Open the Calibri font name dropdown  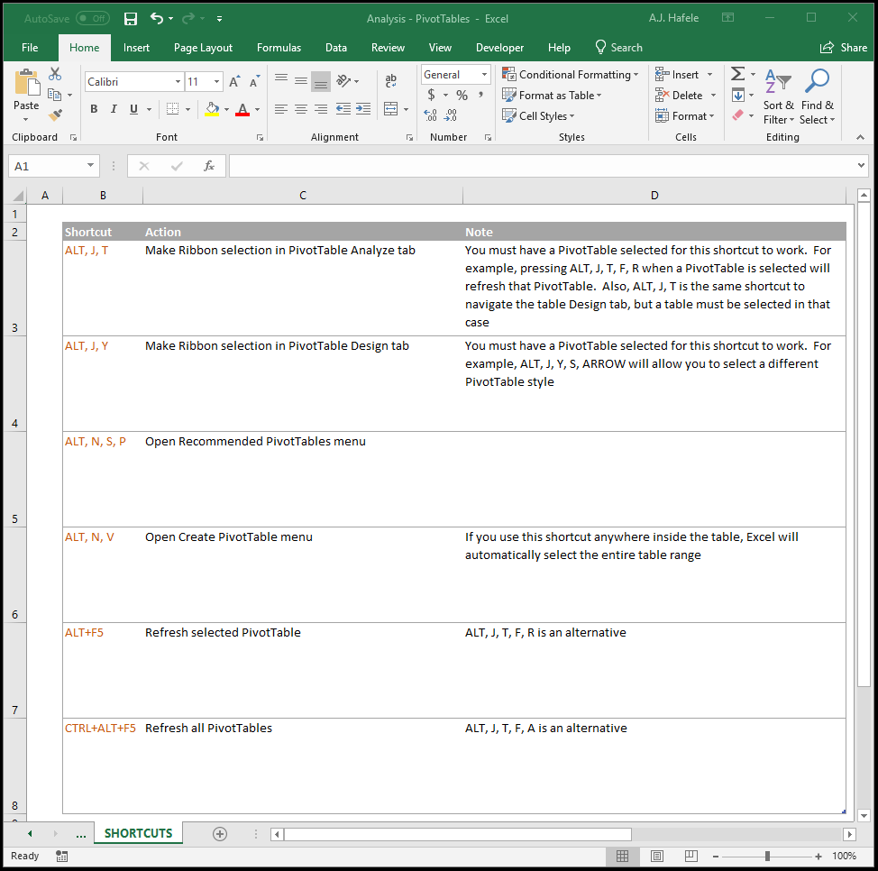click(178, 82)
